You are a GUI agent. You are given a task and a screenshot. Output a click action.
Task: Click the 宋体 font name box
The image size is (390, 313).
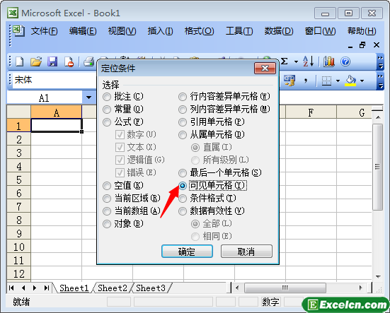point(55,80)
